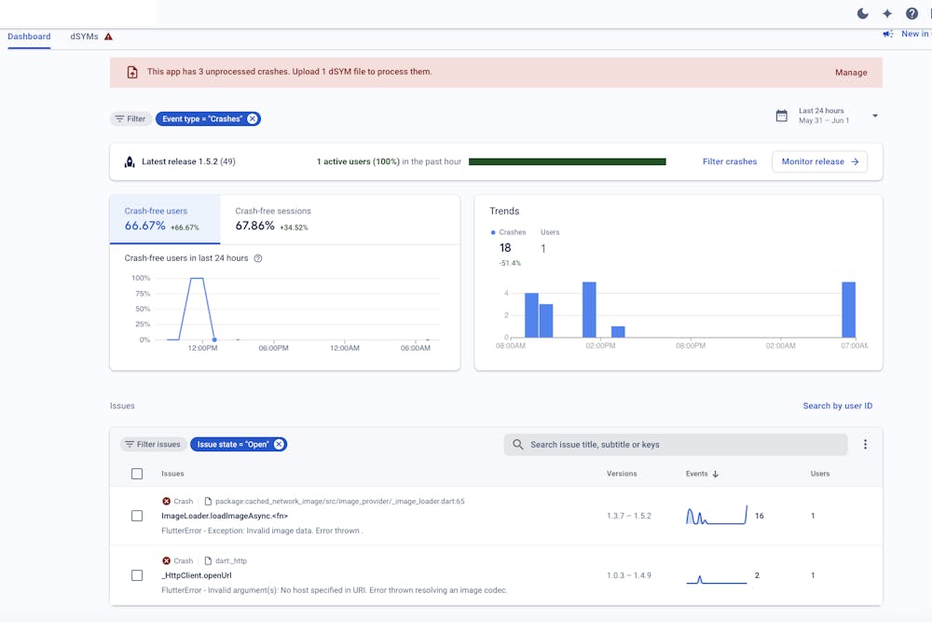Viewport: 932px width, 622px height.
Task: Click the calendar icon for date range
Action: point(782,116)
